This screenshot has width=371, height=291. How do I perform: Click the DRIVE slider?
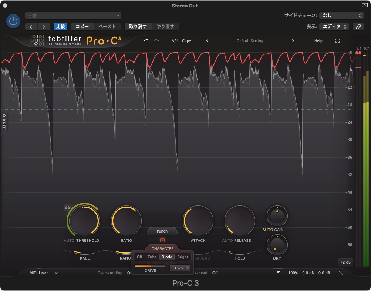pos(150,265)
